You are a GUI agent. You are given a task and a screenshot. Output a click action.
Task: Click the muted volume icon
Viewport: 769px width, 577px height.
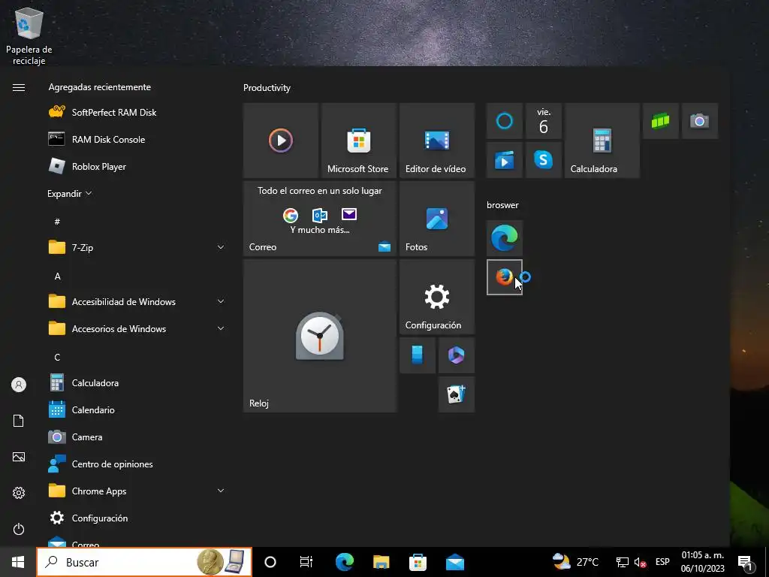tap(640, 562)
